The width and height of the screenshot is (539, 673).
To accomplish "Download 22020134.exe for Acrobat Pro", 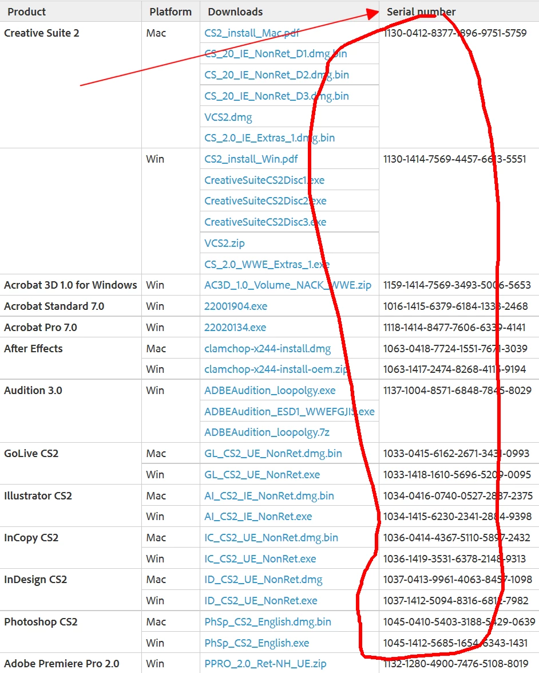I will coord(235,328).
